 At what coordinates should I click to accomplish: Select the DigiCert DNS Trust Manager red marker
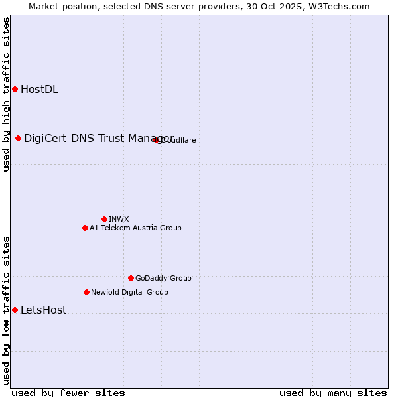[19, 139]
